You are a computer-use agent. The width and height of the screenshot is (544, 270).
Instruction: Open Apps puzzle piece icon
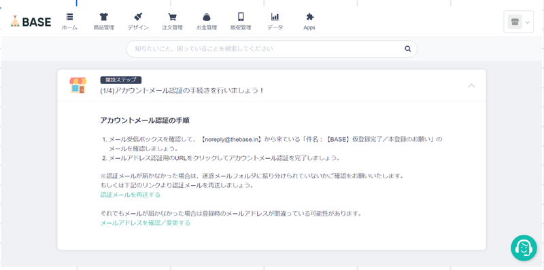click(309, 16)
